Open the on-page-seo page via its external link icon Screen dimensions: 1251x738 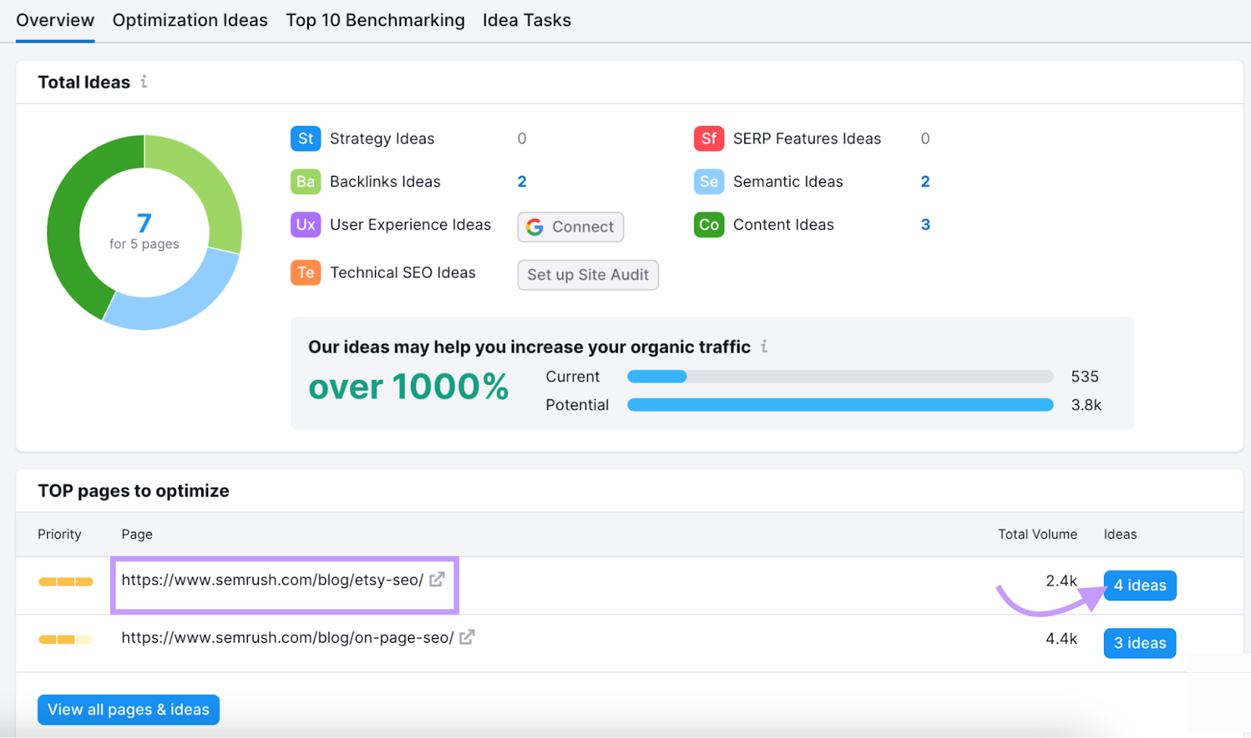(465, 637)
